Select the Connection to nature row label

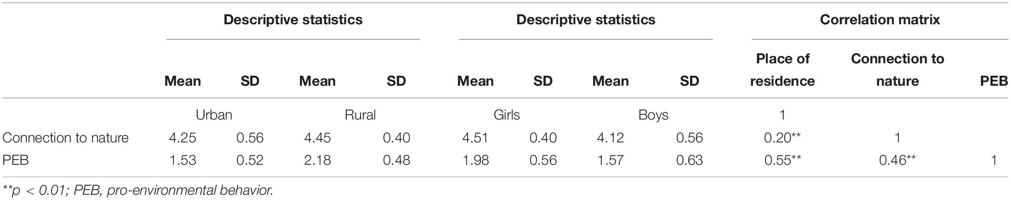coord(65,138)
